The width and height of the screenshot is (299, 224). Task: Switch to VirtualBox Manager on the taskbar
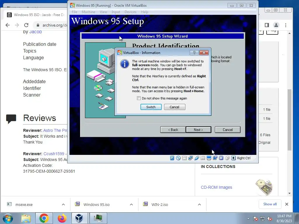click(79, 218)
